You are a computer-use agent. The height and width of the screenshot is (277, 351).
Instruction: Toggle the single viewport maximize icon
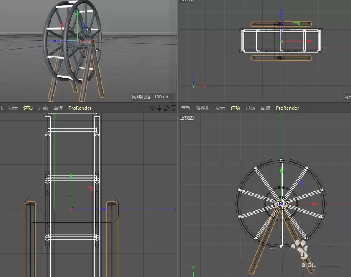pos(172,108)
